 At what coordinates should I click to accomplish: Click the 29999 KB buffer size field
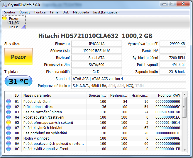point(173,44)
